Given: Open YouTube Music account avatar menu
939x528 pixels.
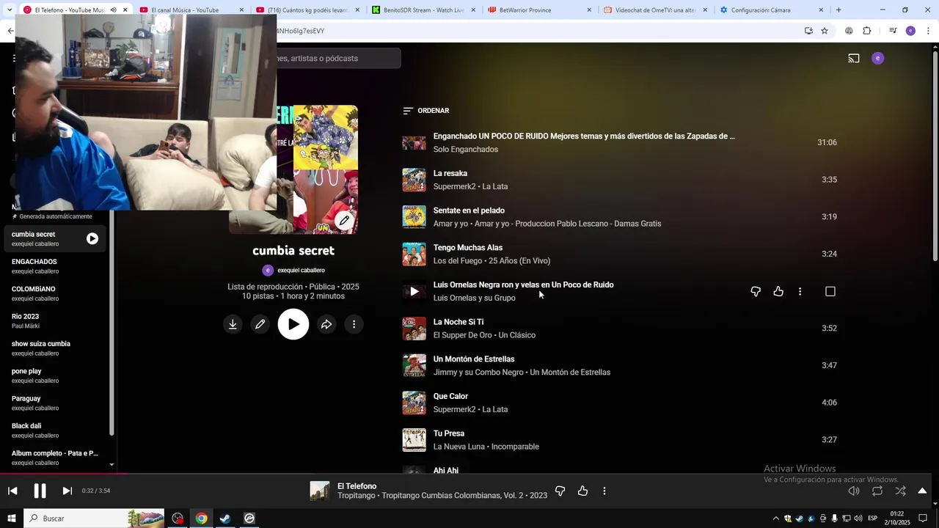Looking at the screenshot, I should [877, 58].
